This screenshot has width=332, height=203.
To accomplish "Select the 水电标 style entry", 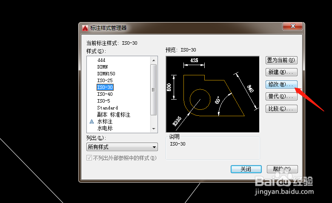I will pyautogui.click(x=105, y=128).
